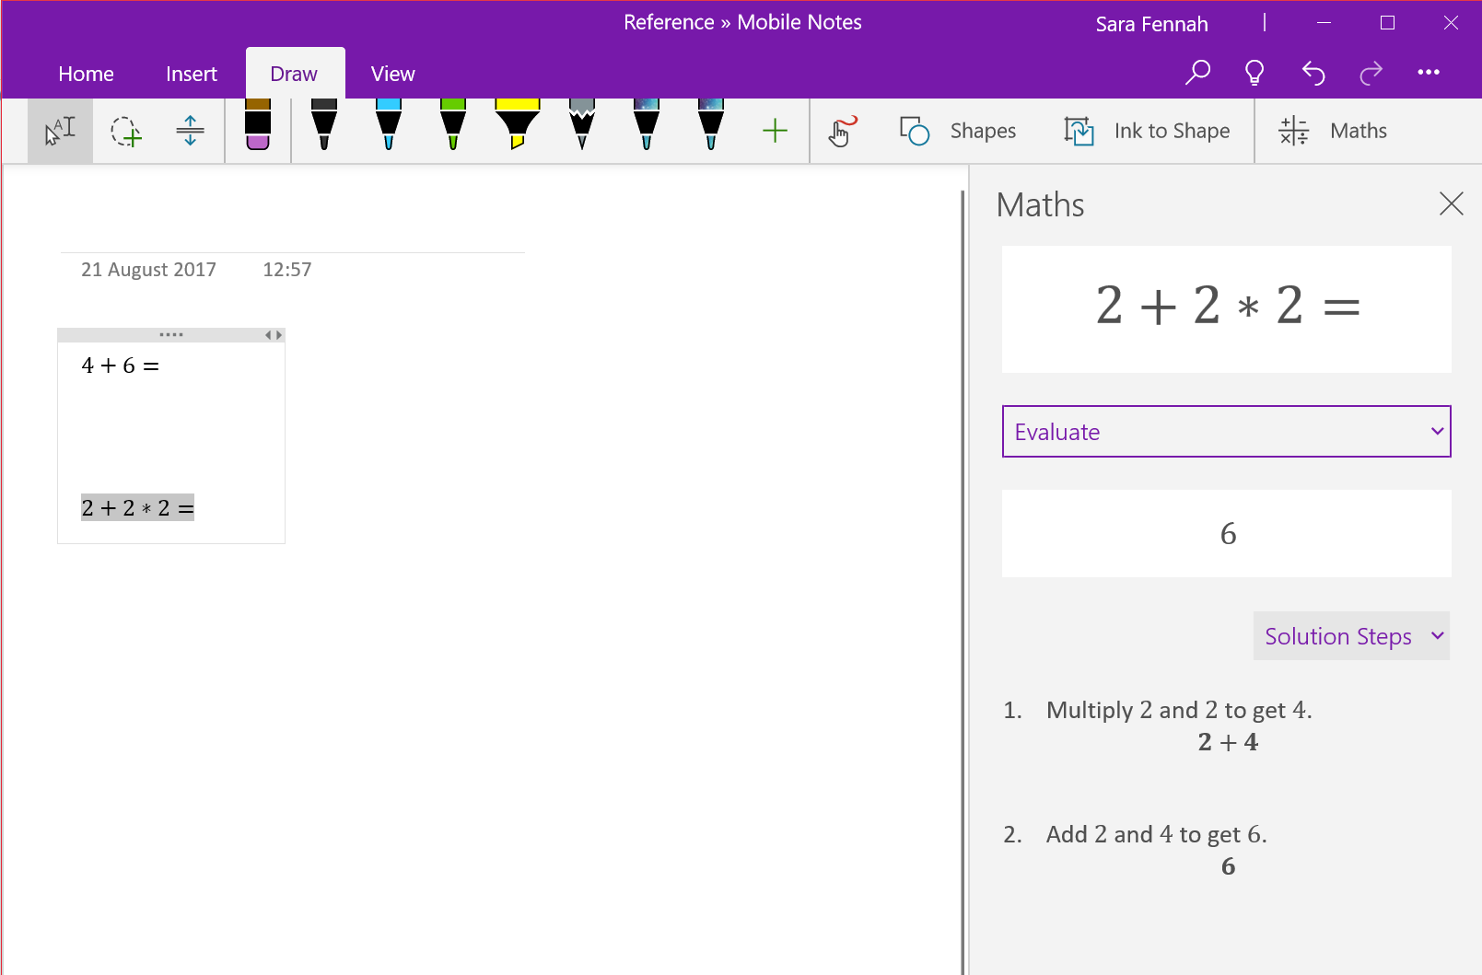Open the Maths assistant from the ribbon
Screen dimensions: 1482x975
pos(1333,131)
